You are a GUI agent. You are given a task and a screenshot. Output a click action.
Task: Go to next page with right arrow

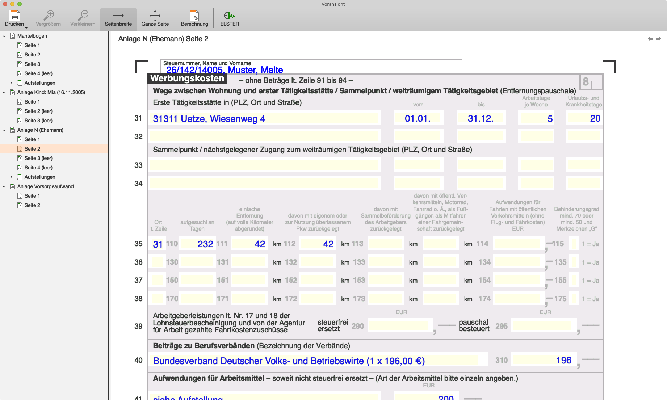click(658, 39)
